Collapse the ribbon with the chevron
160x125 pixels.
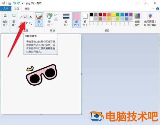coord(153,9)
